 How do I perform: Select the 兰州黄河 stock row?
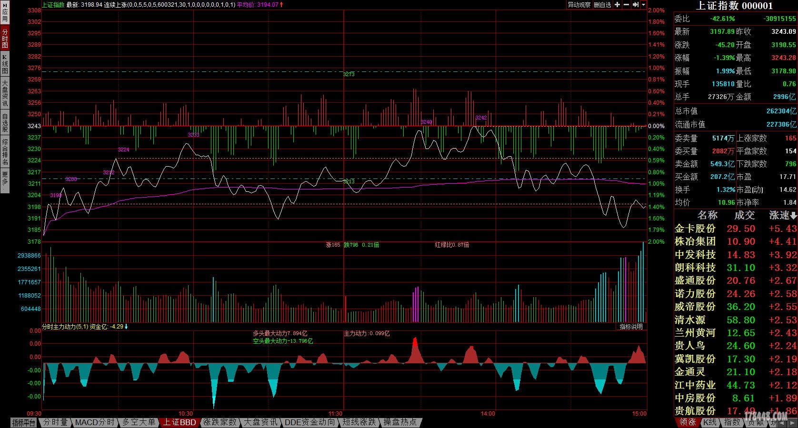(736, 333)
